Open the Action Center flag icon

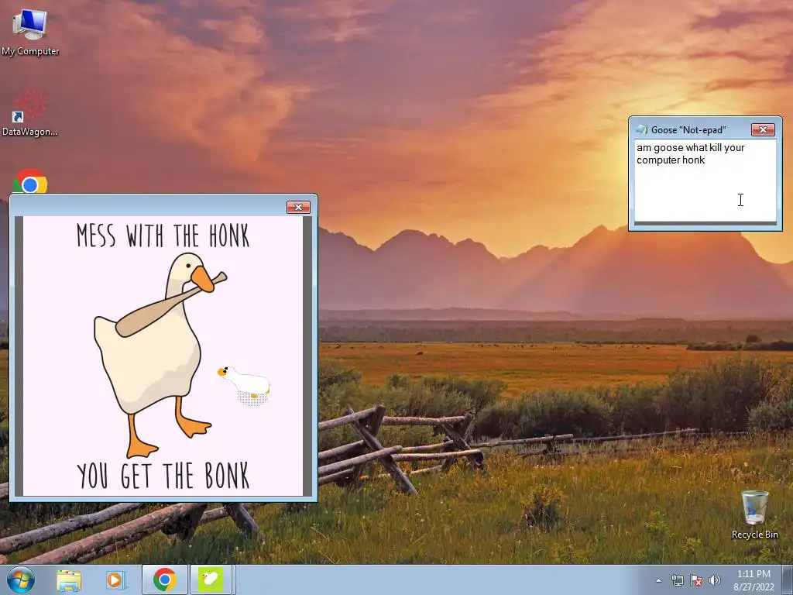(x=696, y=580)
